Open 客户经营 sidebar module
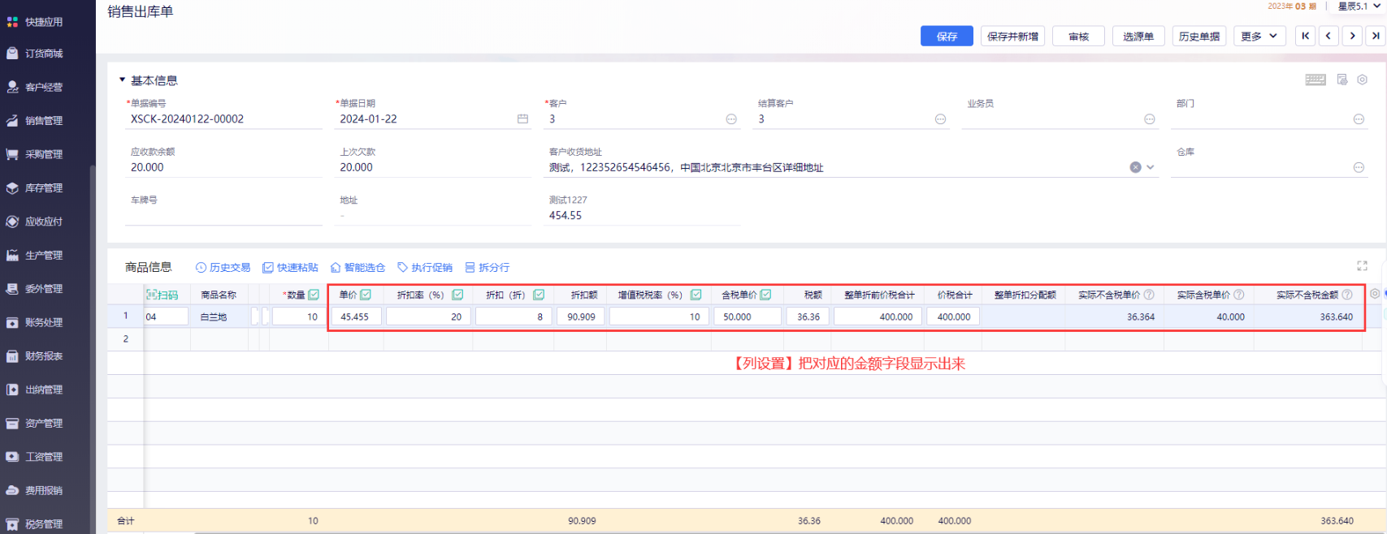The image size is (1387, 534). coord(35,87)
